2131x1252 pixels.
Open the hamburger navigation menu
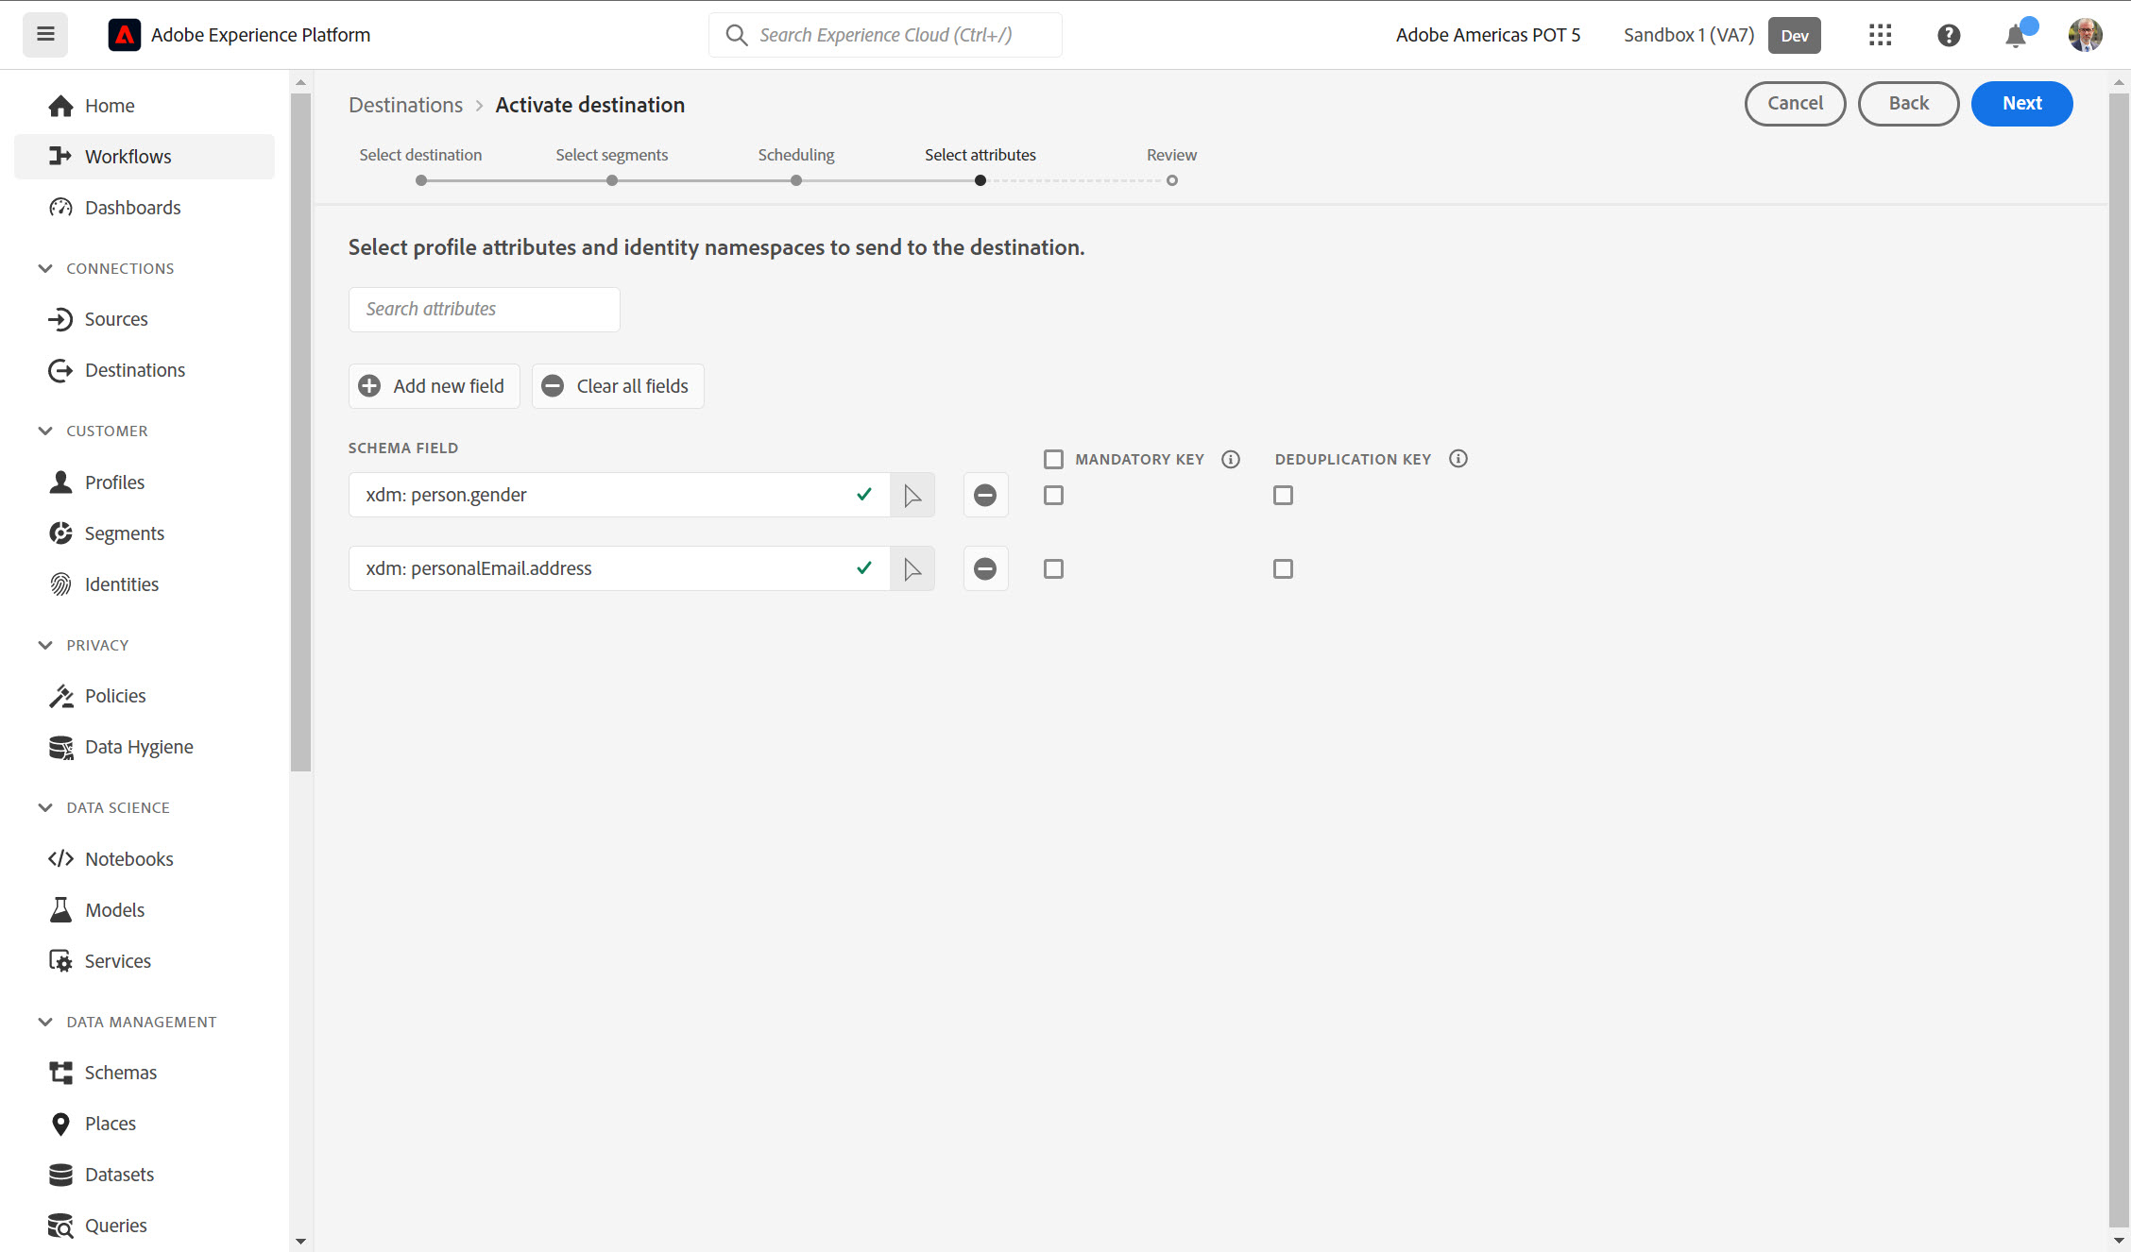(x=45, y=35)
